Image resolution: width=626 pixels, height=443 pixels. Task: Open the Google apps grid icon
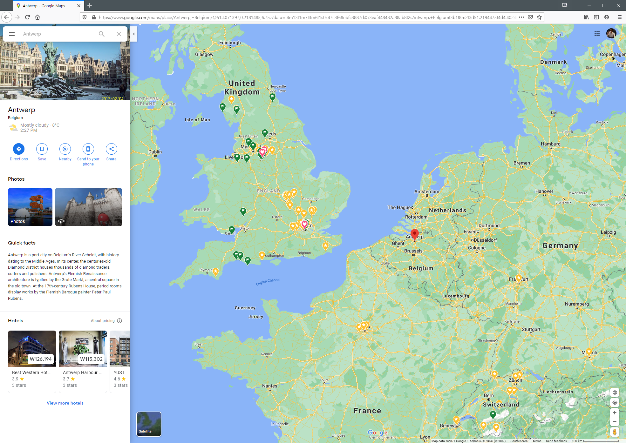[597, 33]
